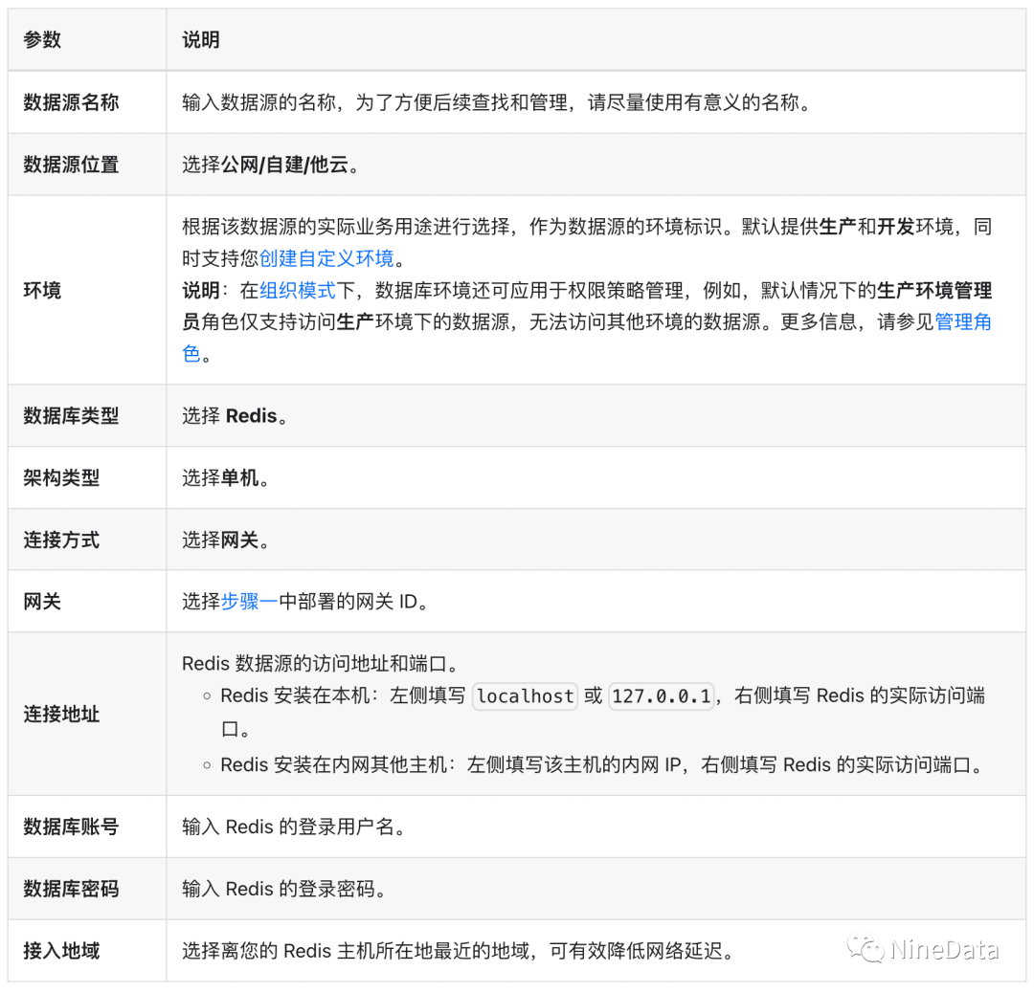The height and width of the screenshot is (993, 1034).
Task: Click the 说明 column header
Action: [x=201, y=39]
